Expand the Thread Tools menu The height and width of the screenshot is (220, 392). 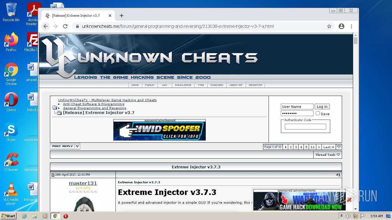(x=327, y=155)
